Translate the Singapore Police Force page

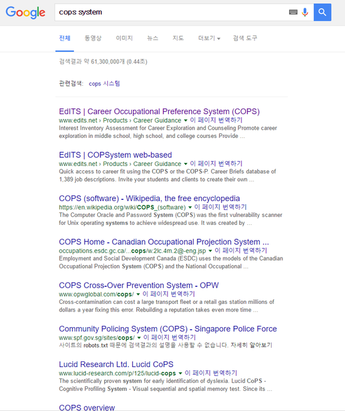point(169,338)
